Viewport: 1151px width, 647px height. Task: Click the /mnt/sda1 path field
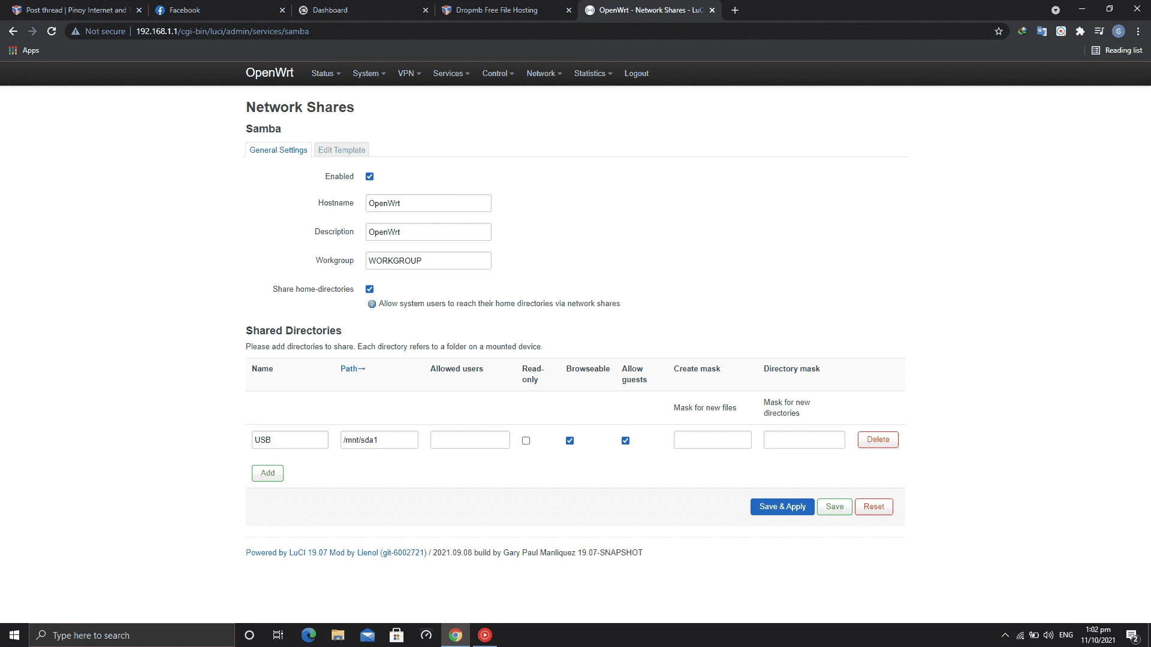(379, 440)
